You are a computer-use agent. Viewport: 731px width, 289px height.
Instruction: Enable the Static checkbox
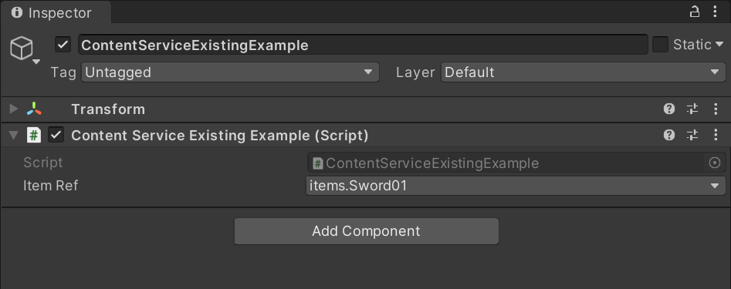click(660, 45)
